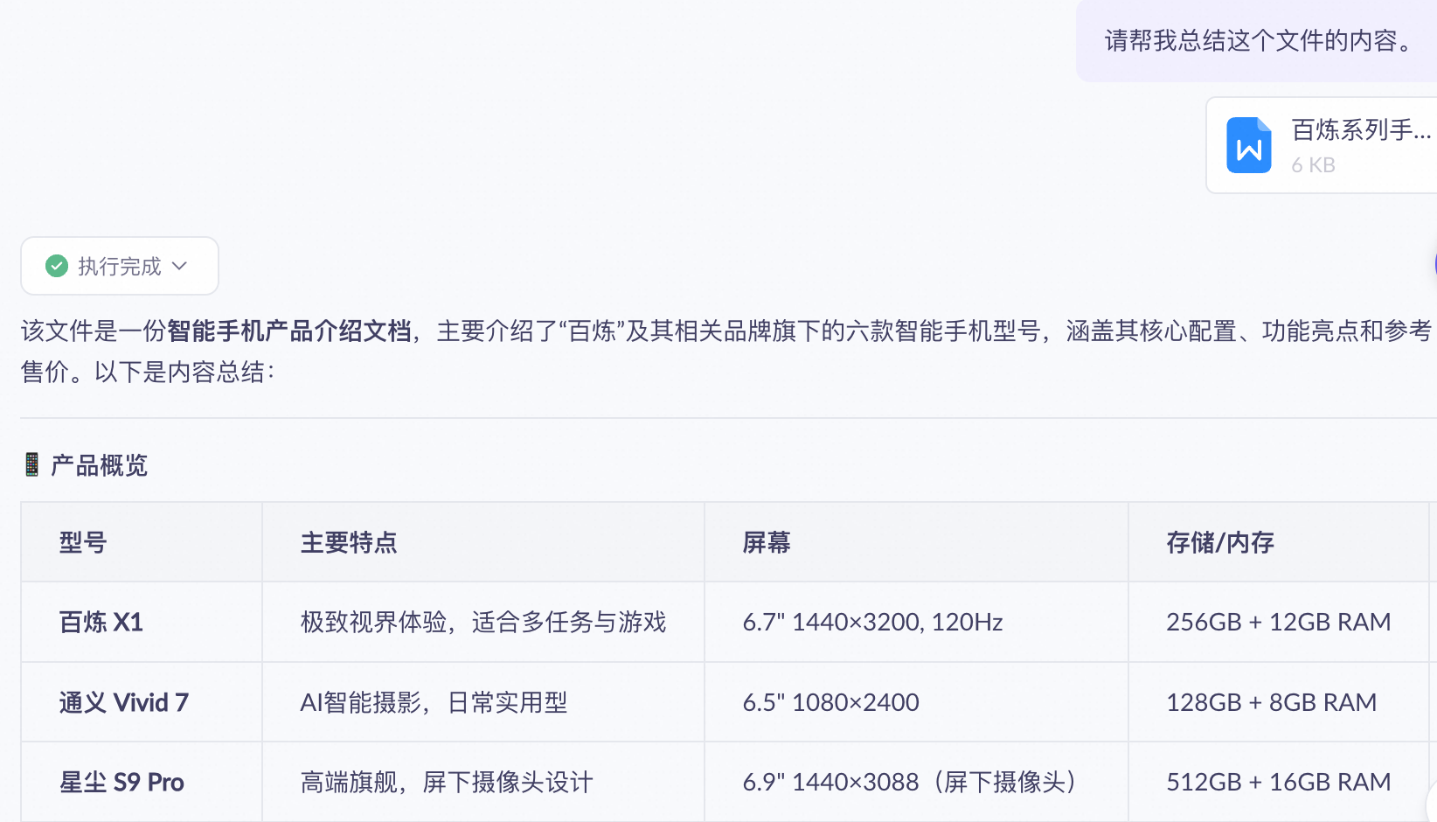Image resolution: width=1437 pixels, height=822 pixels.
Task: Expand the 执行完成 chevron
Action: (180, 266)
